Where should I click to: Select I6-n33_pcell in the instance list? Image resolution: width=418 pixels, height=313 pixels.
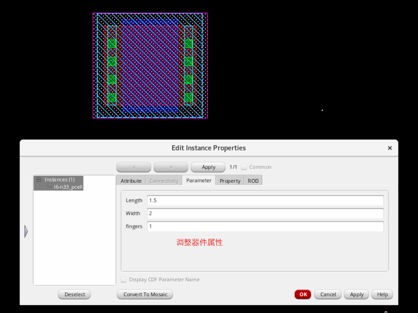point(68,187)
